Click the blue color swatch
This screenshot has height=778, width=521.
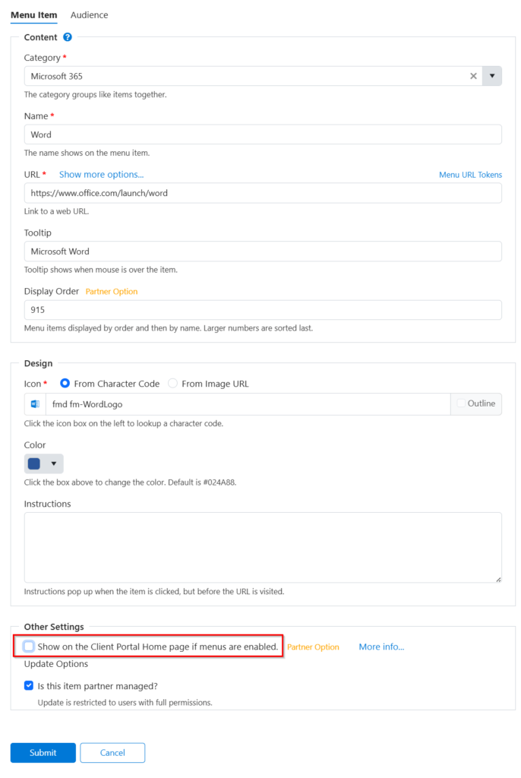pos(34,464)
